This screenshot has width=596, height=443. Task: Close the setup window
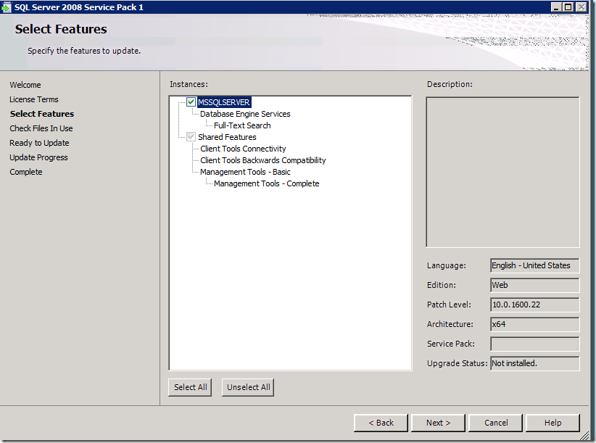pos(581,7)
